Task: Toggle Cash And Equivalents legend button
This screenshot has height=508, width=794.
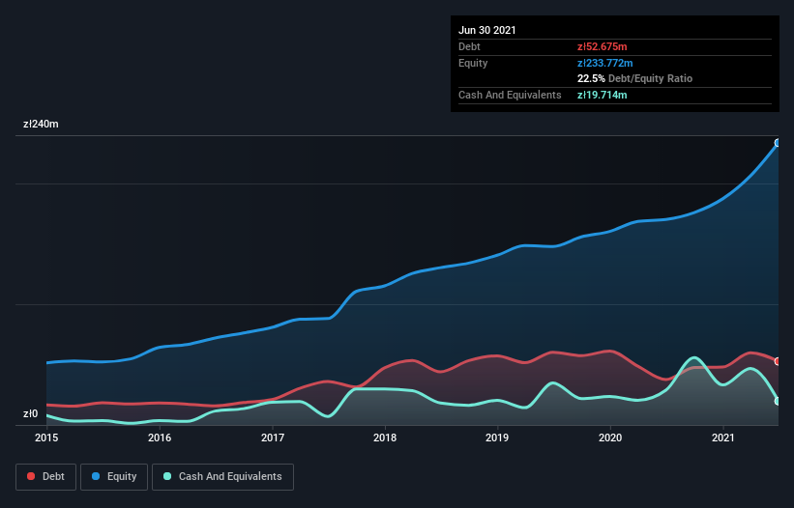Action: coord(222,477)
